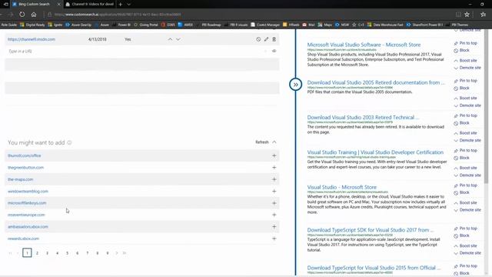Click info icon beside You might want to add
The height and width of the screenshot is (277, 492).
(69, 142)
